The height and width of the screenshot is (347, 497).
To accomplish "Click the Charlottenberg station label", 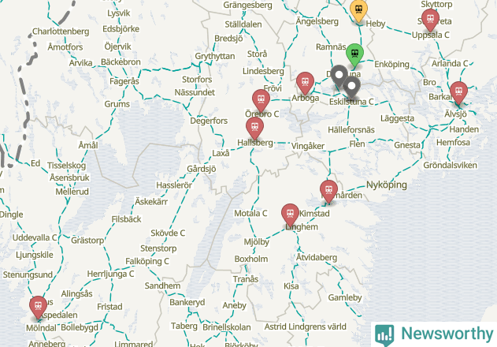I will point(61,32).
